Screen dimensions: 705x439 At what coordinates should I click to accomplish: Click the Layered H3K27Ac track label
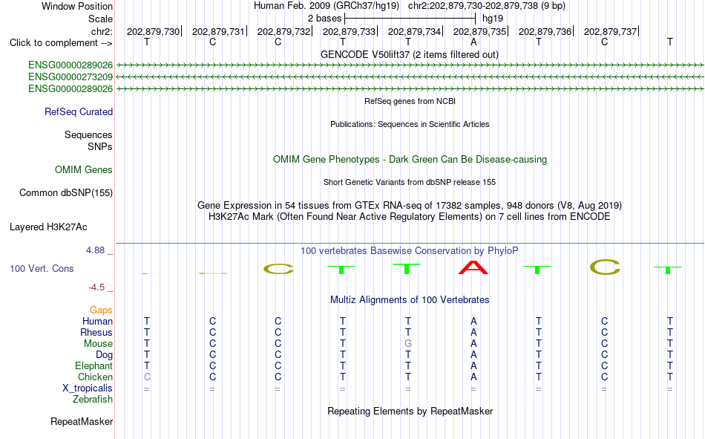pos(48,227)
